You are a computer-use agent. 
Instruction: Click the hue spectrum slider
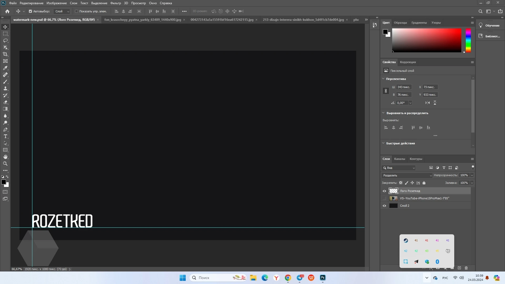(468, 40)
